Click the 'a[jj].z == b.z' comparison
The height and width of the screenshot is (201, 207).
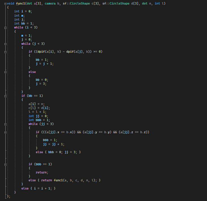click(x=133, y=132)
